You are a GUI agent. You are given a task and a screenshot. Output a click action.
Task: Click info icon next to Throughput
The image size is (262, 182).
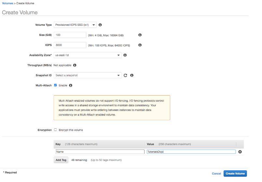pos(75,65)
